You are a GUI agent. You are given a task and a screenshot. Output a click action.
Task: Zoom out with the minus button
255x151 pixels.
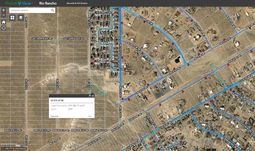[x=4, y=15]
